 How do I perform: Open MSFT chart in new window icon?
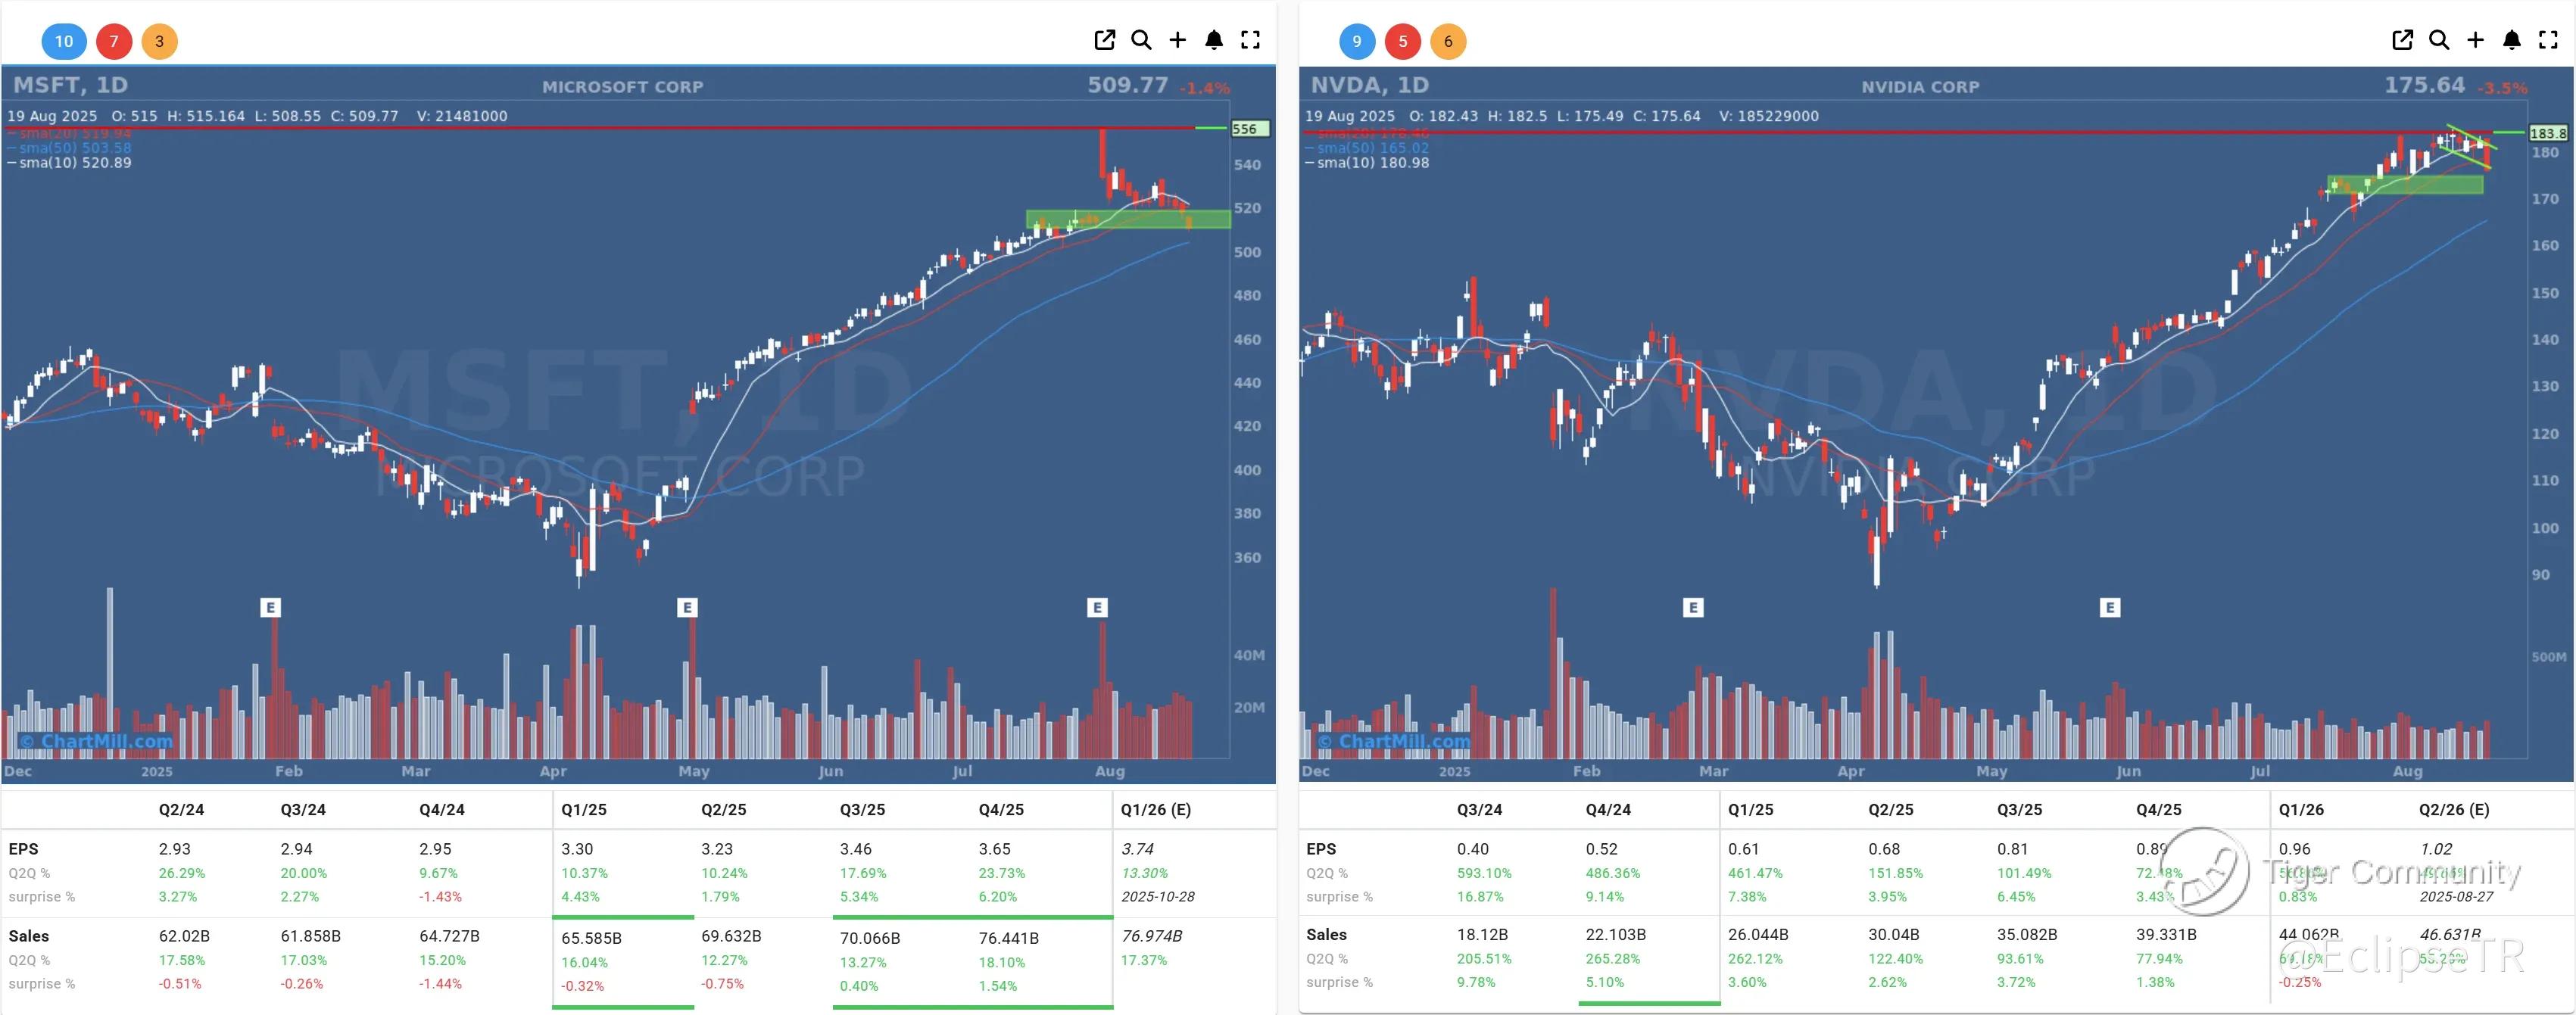coord(1104,40)
